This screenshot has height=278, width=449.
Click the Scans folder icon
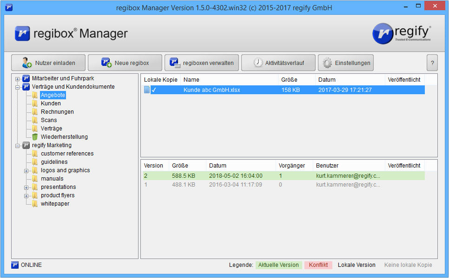point(35,120)
